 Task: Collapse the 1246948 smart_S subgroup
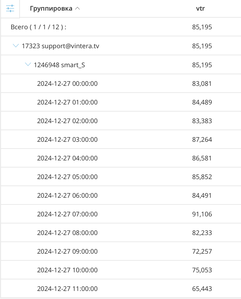(28, 65)
